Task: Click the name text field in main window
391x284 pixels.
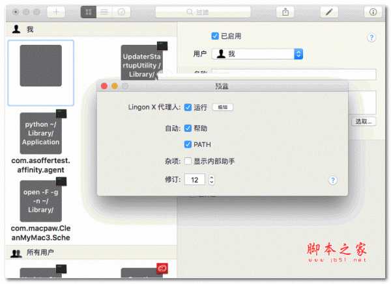Action: click(294, 74)
